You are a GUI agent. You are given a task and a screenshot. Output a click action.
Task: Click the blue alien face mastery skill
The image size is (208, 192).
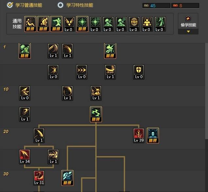(x=153, y=136)
